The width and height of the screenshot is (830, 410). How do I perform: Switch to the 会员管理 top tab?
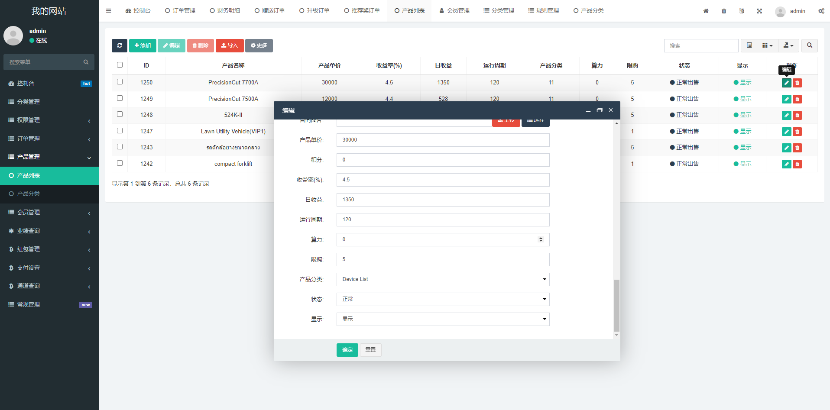(x=454, y=11)
